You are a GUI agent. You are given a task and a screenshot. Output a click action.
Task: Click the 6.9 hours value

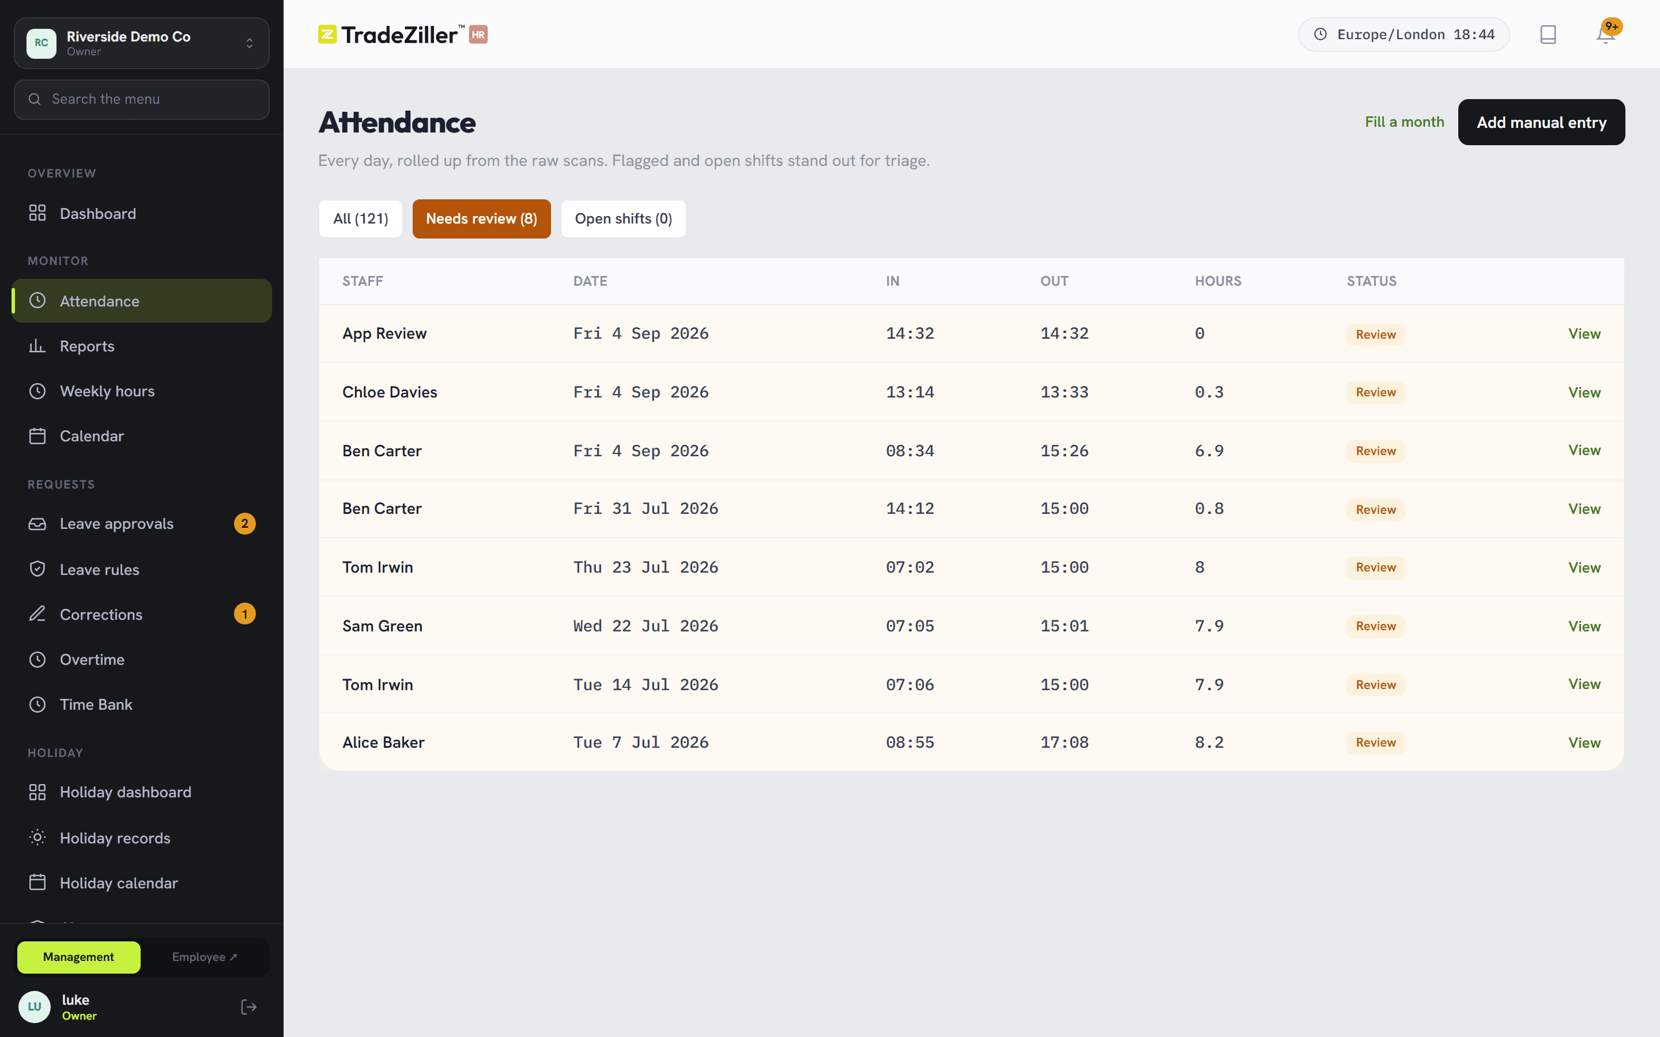[x=1209, y=451]
